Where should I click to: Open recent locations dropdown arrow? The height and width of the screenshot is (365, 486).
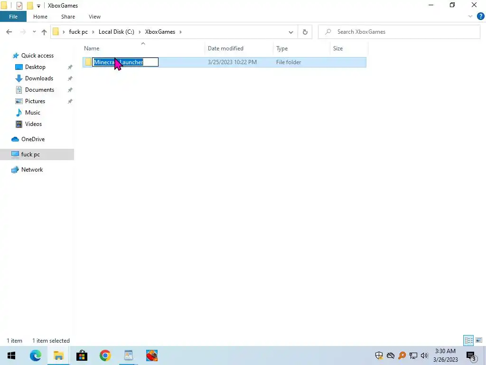coord(34,32)
